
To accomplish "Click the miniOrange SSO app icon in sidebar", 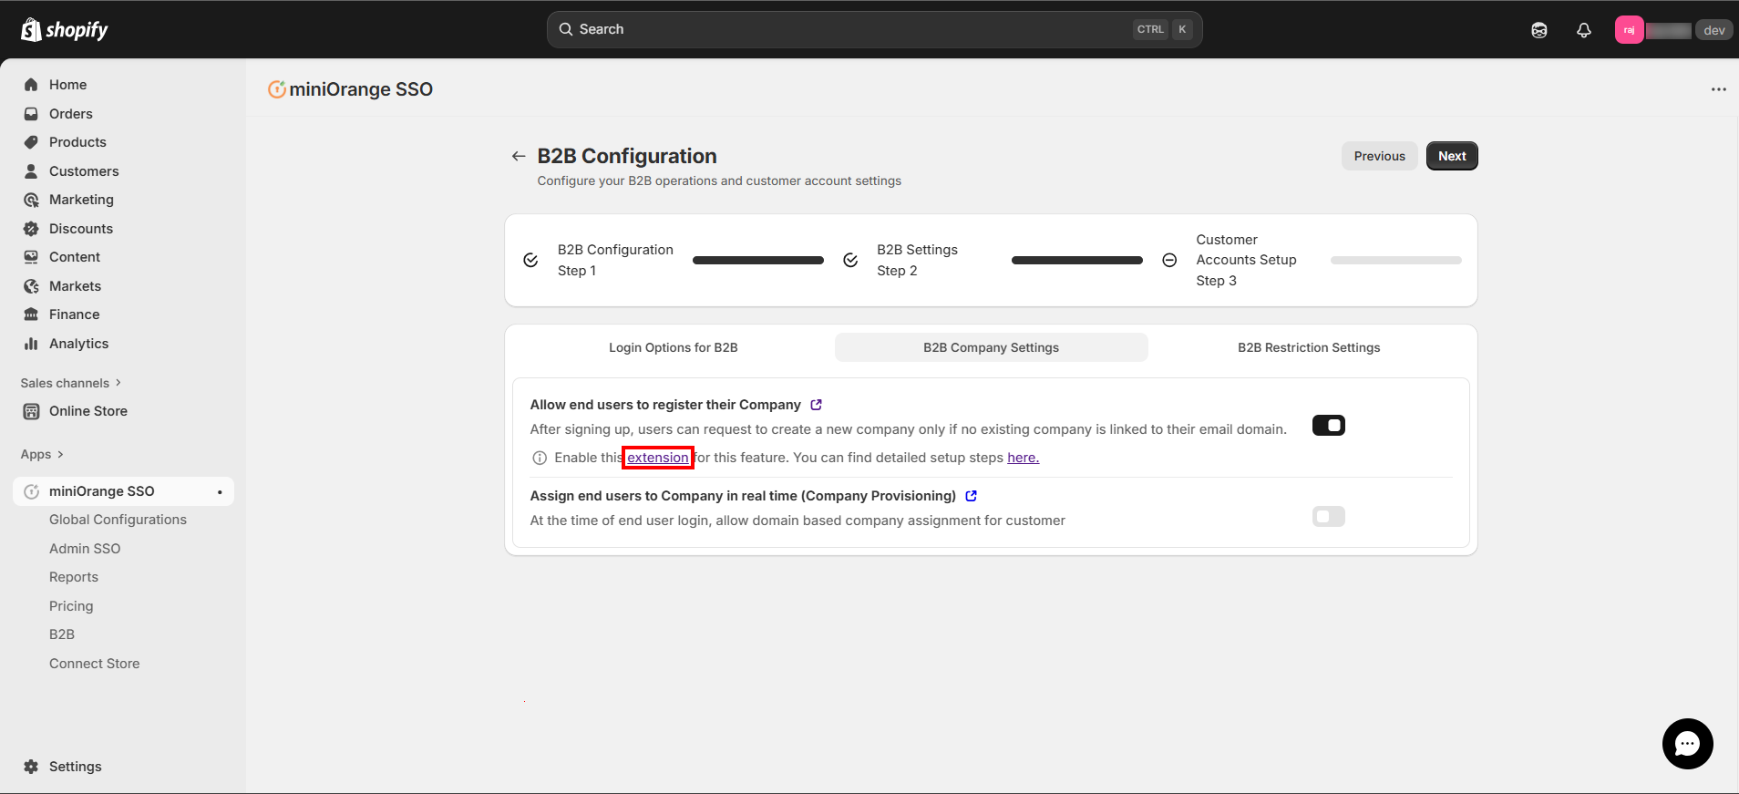I will click(x=31, y=491).
